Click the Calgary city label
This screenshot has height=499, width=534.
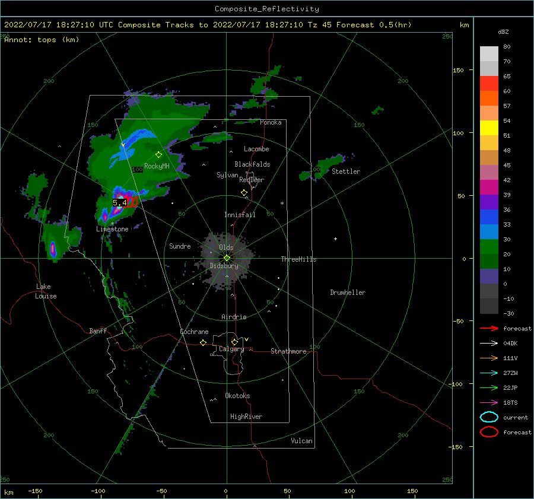231,349
